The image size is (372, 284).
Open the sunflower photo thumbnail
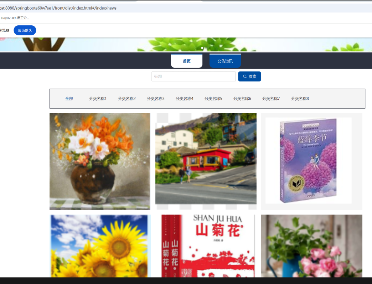point(100,246)
